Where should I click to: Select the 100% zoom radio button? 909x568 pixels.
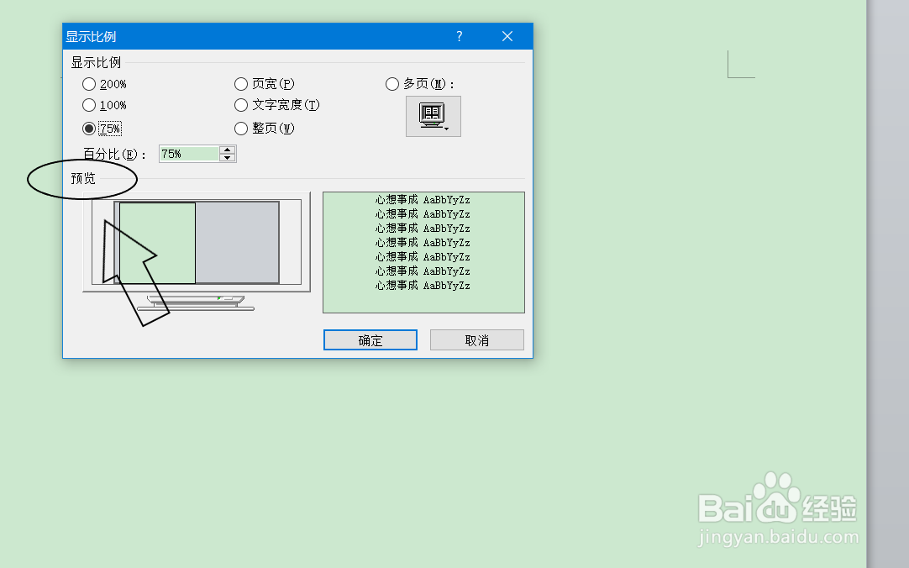click(x=89, y=105)
